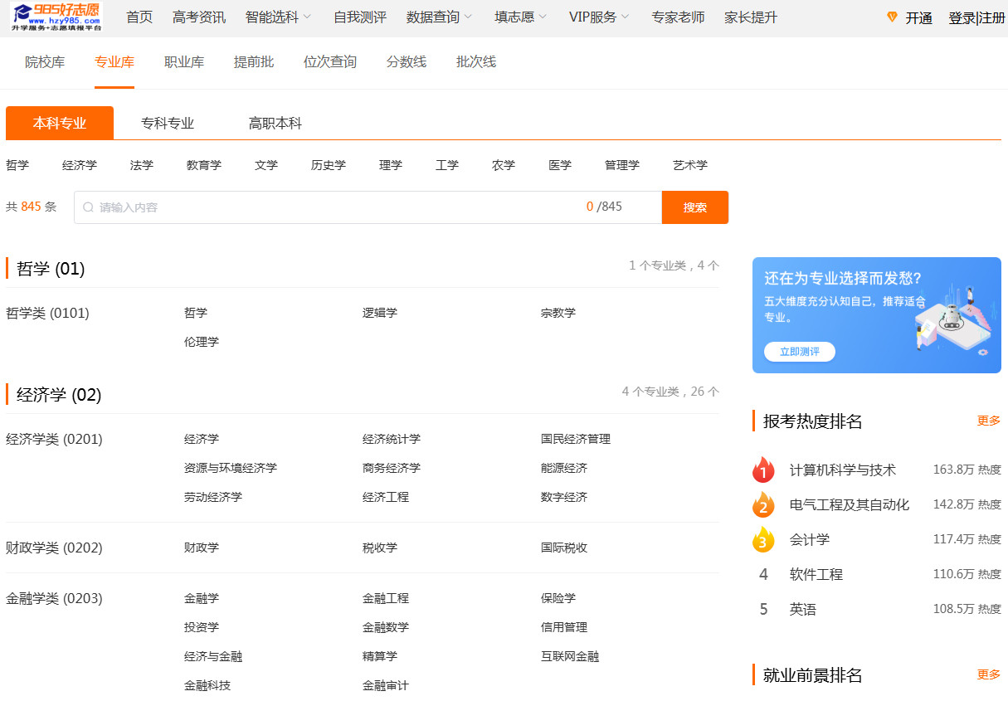Screen dimensions: 1008x701
Task: Open the 填志愿 dropdown menu
Action: 521,17
